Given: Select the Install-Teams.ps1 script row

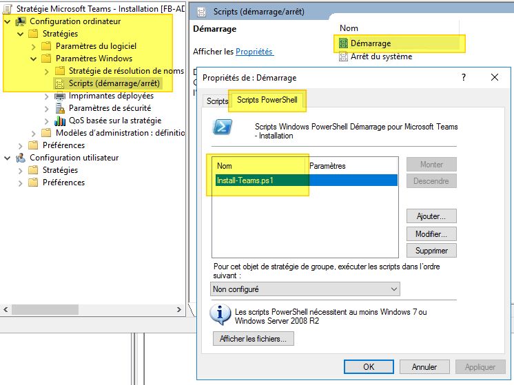Looking at the screenshot, I should click(306, 180).
